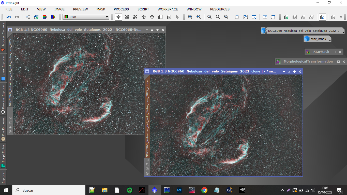Screen dimensions: 347x195
Task: Maximize the StarMask process window
Action: click(335, 52)
